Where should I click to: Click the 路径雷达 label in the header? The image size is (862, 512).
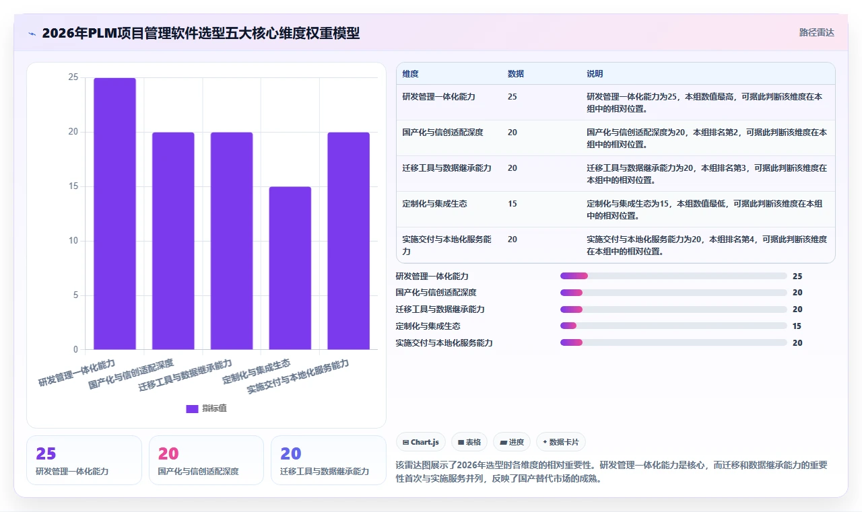click(816, 32)
